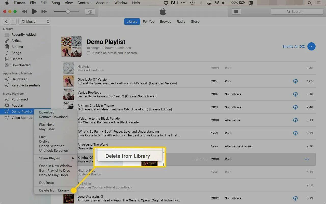
Task: Expand the Share Playlist submenu
Action: 56,158
